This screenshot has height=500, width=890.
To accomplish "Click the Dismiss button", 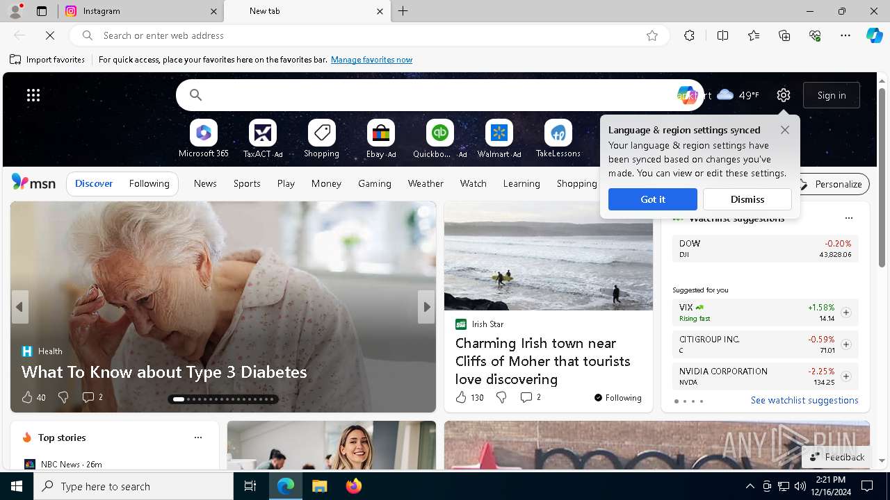I will pos(747,199).
